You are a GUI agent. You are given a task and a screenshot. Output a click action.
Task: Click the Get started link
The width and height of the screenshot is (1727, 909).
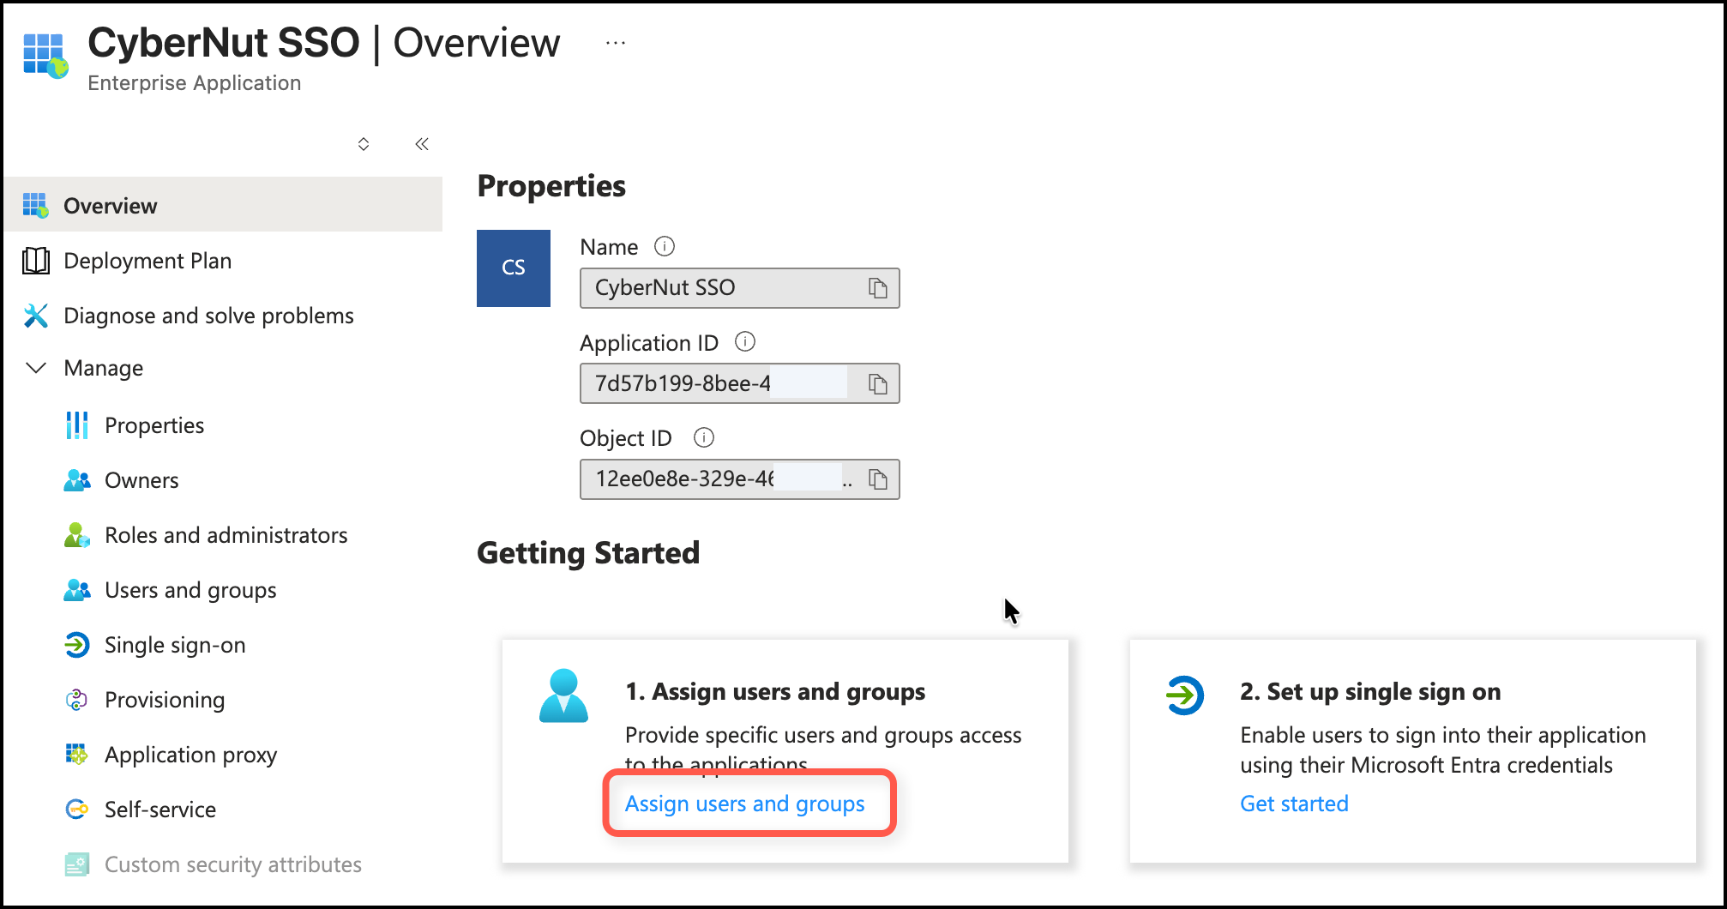point(1294,804)
